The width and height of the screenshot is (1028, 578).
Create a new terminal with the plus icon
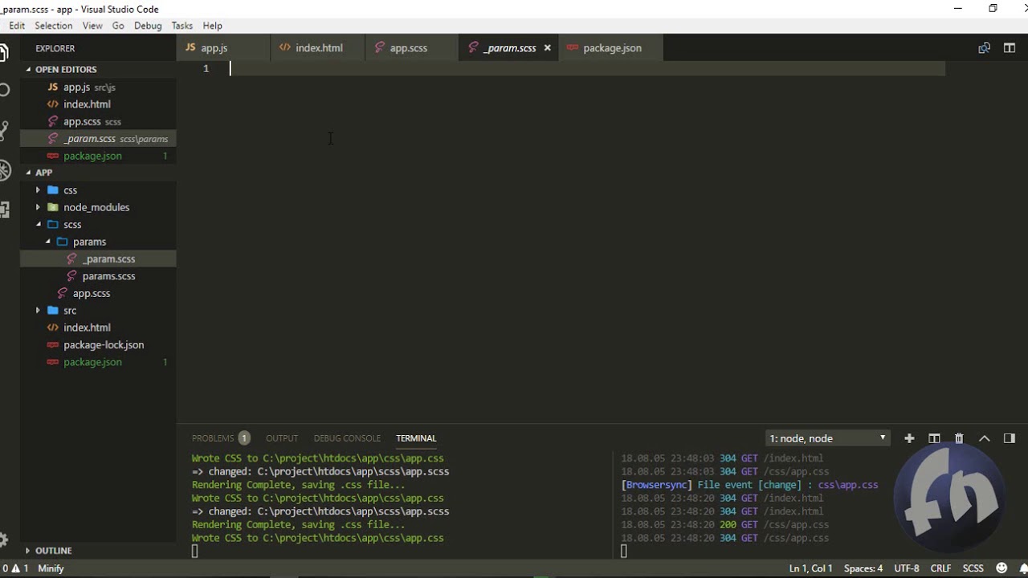[909, 438]
